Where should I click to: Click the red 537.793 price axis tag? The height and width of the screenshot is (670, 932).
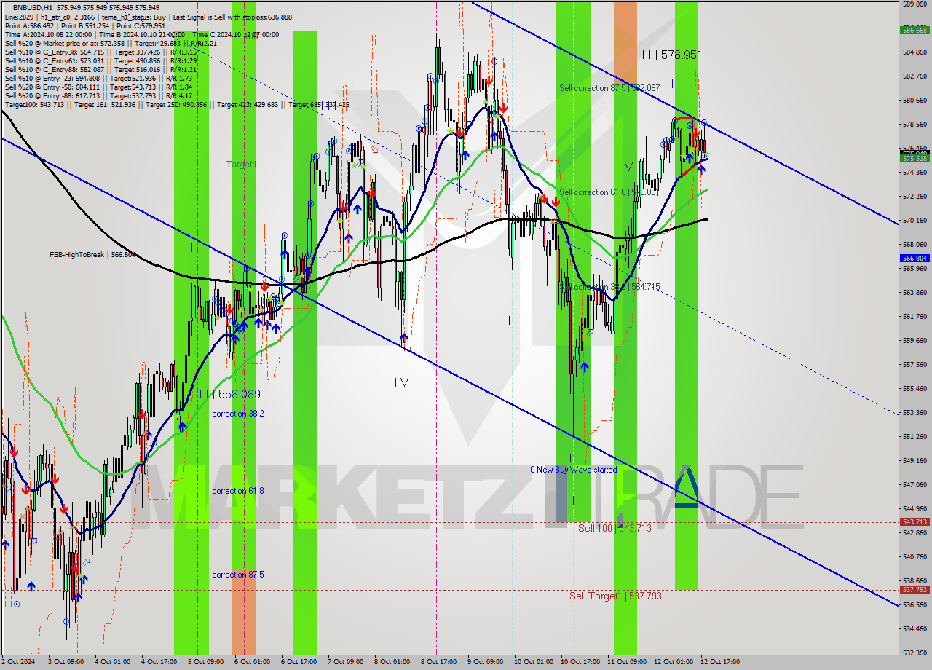click(x=915, y=590)
